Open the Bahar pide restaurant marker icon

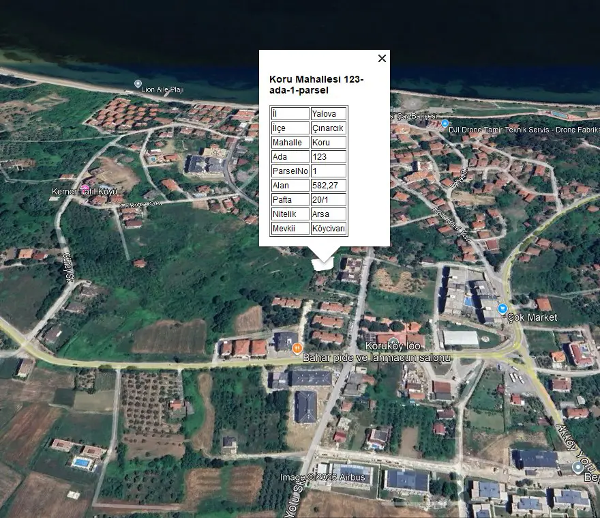[297, 349]
